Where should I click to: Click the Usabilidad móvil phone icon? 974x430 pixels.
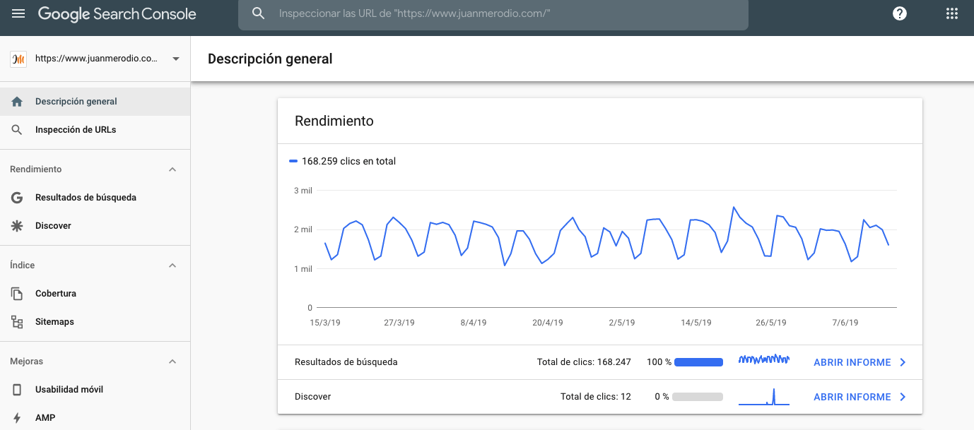coord(17,390)
